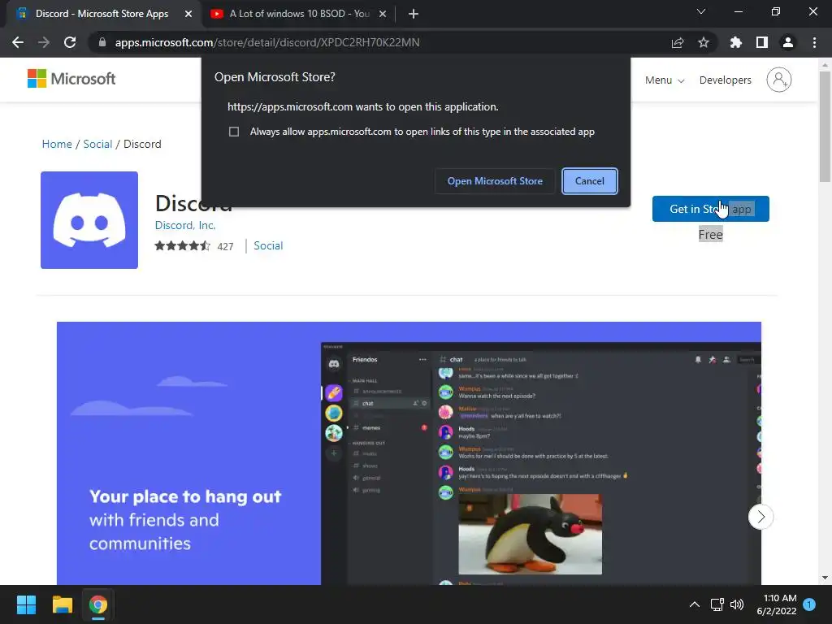The height and width of the screenshot is (624, 832).
Task: Click the Discord app icon image
Action: coord(89,219)
